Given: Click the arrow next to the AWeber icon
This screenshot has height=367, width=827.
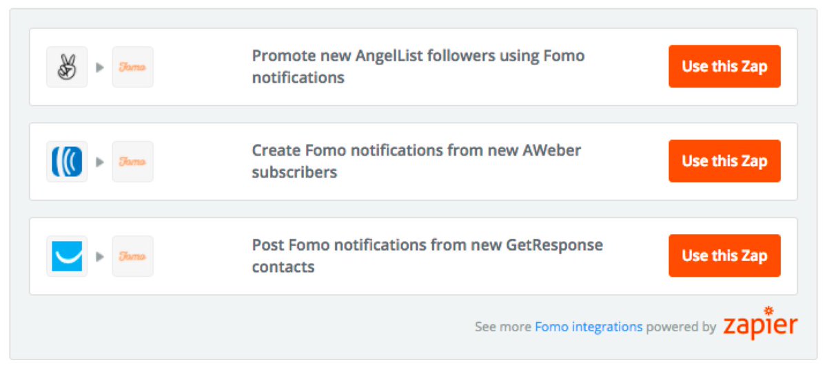Looking at the screenshot, I should (100, 162).
